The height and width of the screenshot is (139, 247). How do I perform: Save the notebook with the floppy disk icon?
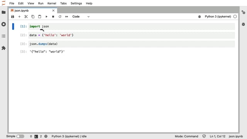(x=13, y=17)
